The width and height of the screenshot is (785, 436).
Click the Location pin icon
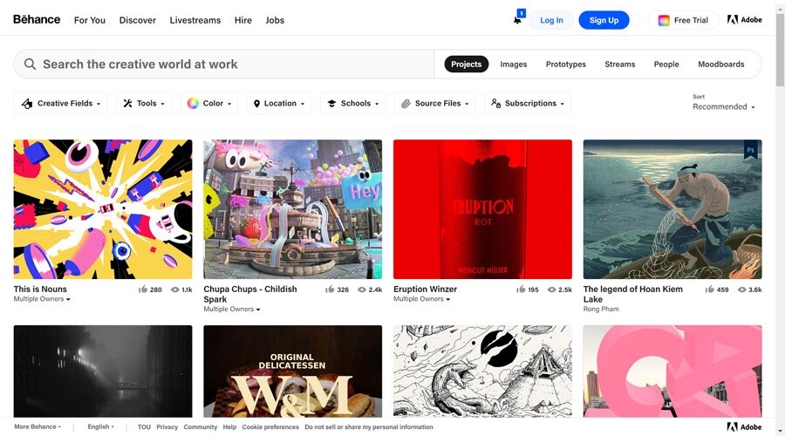pos(256,104)
